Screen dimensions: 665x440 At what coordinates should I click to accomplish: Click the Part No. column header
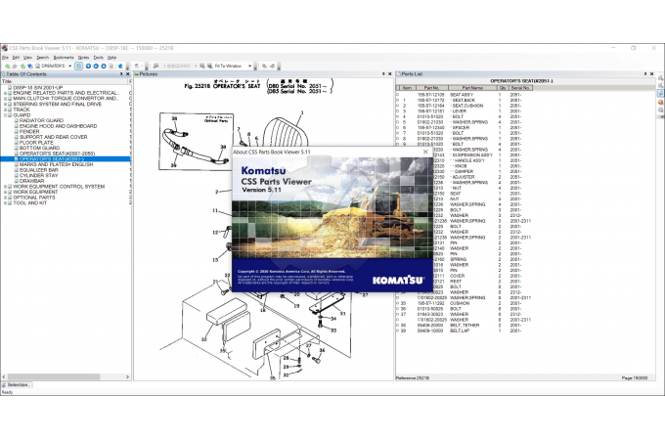431,88
